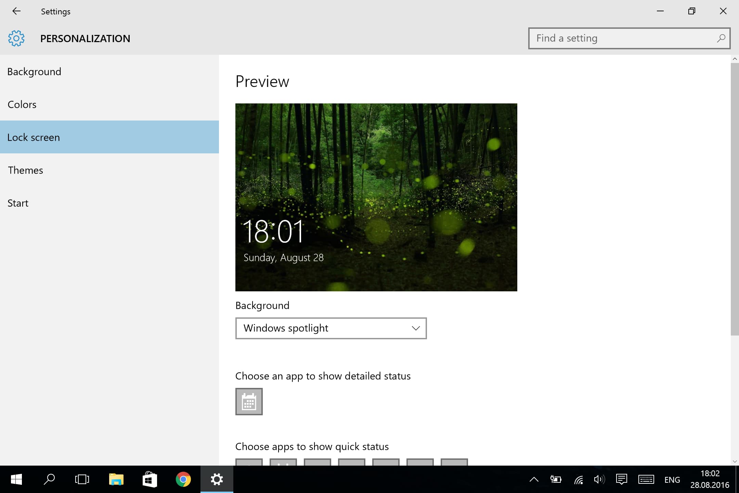Click the ENG input language indicator

(672, 480)
